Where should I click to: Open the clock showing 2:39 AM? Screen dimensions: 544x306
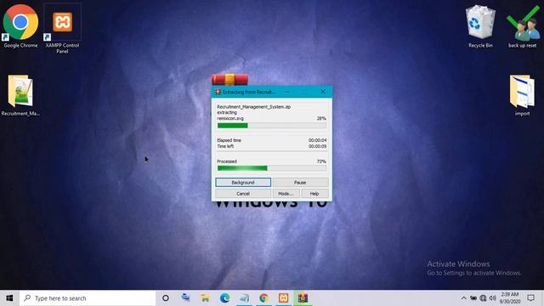510,298
